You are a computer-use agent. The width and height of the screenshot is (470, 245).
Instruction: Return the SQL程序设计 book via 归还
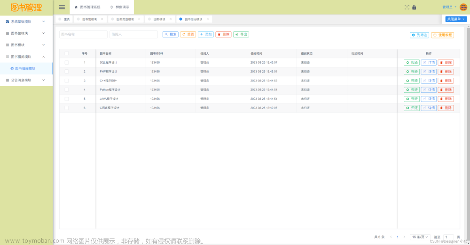[x=412, y=62]
